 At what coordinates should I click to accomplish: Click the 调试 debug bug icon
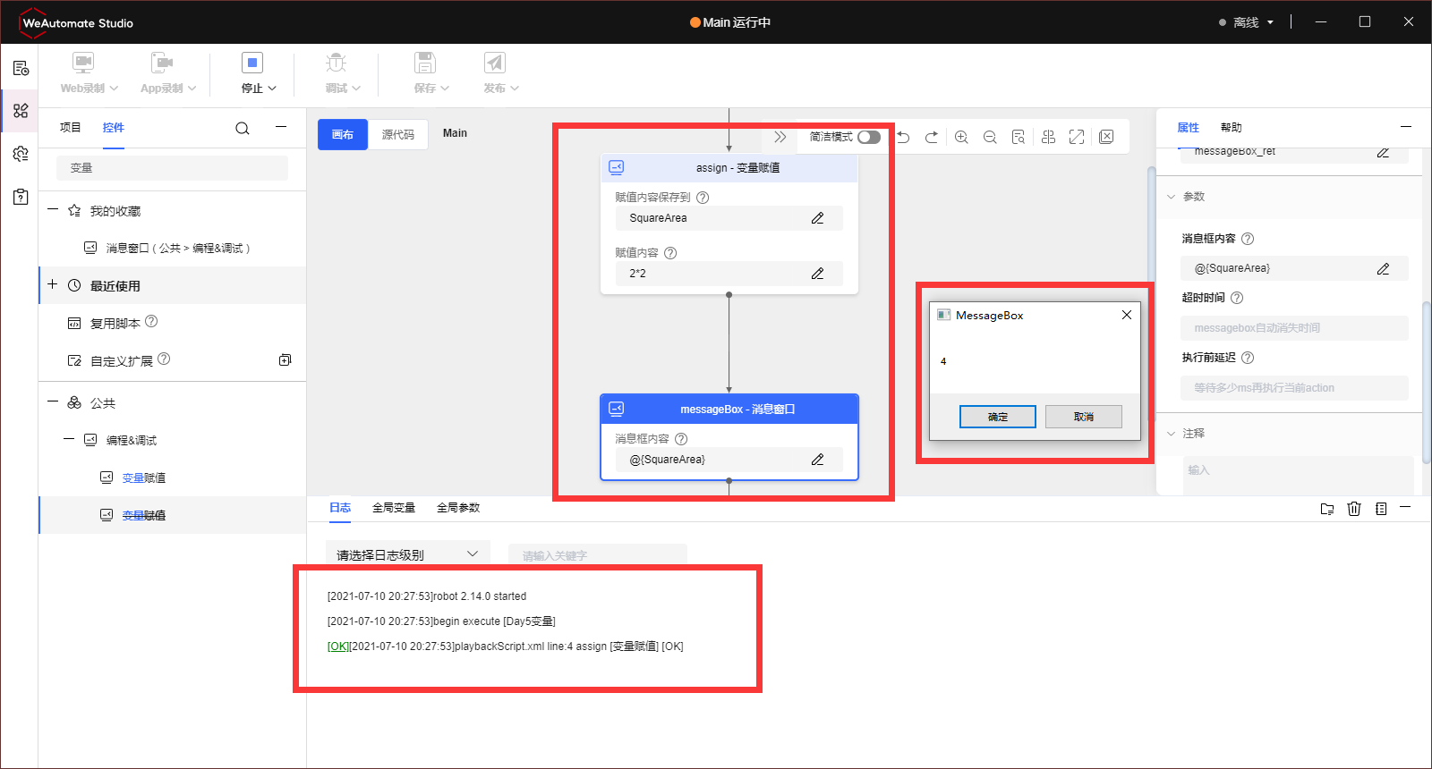click(337, 63)
